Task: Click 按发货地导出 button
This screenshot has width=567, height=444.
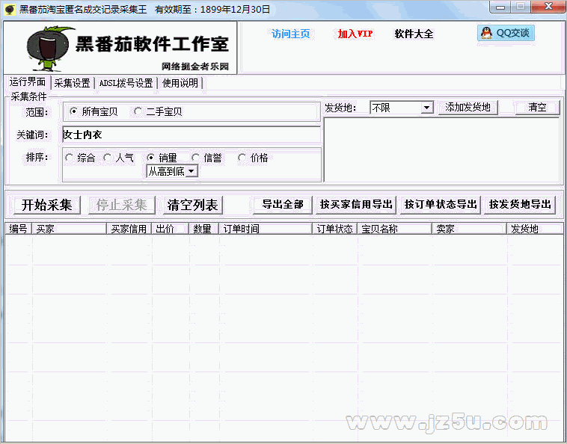Action: click(520, 205)
